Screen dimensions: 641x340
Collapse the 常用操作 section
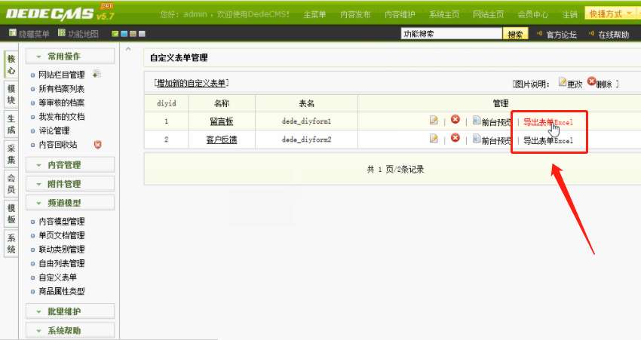[x=70, y=57]
